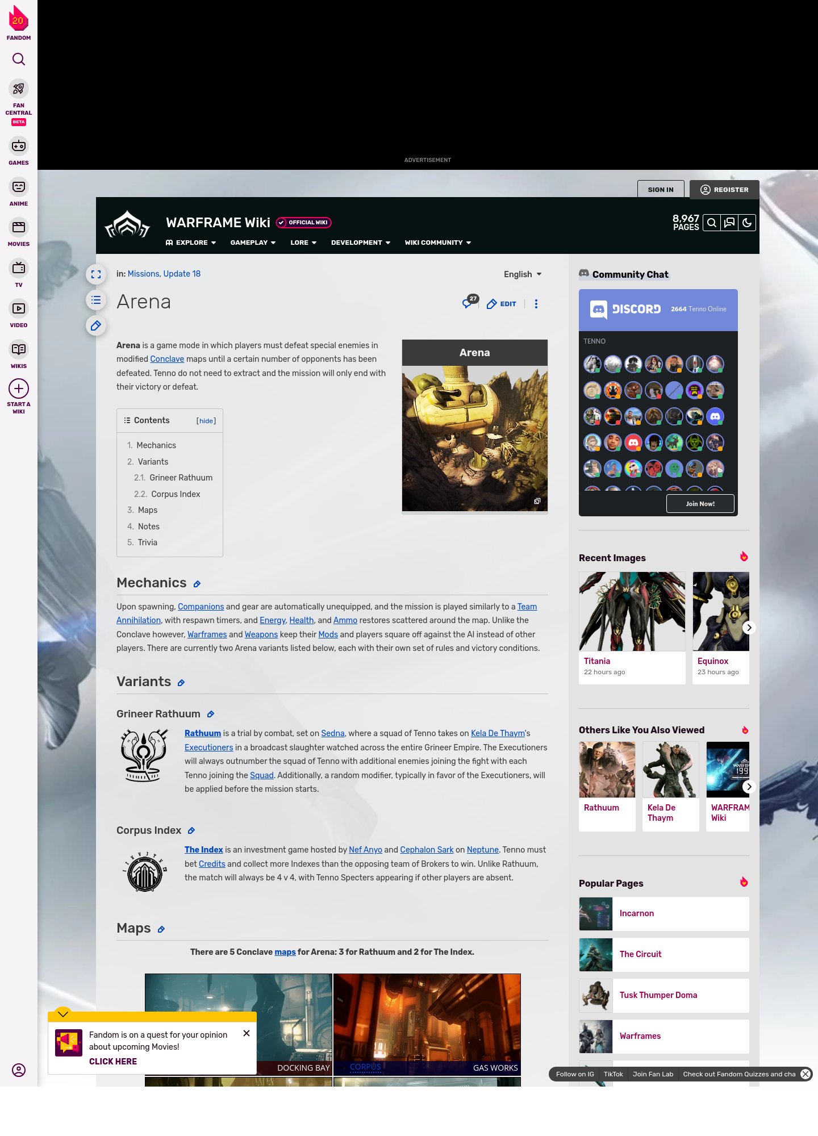This screenshot has height=1136, width=818.
Task: Click Join Now on Discord widget
Action: click(700, 504)
